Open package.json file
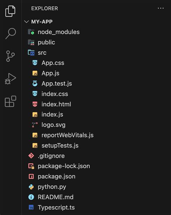The image size is (171, 215). pos(57,176)
